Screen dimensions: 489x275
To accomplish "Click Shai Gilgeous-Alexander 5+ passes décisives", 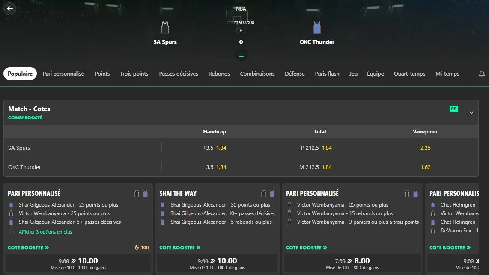I will 69,222.
